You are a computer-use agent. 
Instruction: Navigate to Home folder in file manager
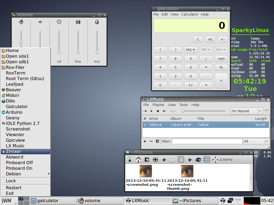click(x=139, y=159)
